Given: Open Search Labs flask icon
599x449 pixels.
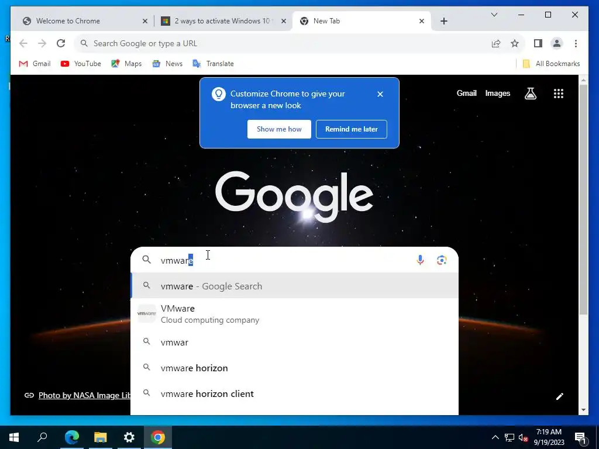Looking at the screenshot, I should point(530,94).
